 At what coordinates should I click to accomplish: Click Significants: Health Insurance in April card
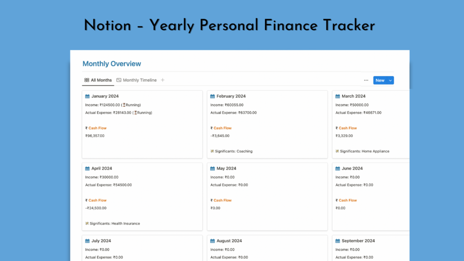click(114, 224)
